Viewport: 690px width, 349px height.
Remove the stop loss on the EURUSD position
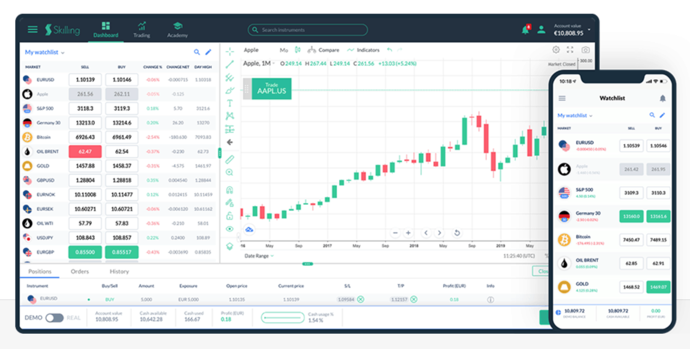click(361, 299)
